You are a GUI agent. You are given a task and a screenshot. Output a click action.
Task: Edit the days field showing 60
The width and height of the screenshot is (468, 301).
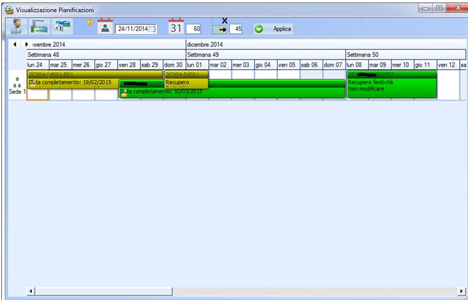coord(193,29)
